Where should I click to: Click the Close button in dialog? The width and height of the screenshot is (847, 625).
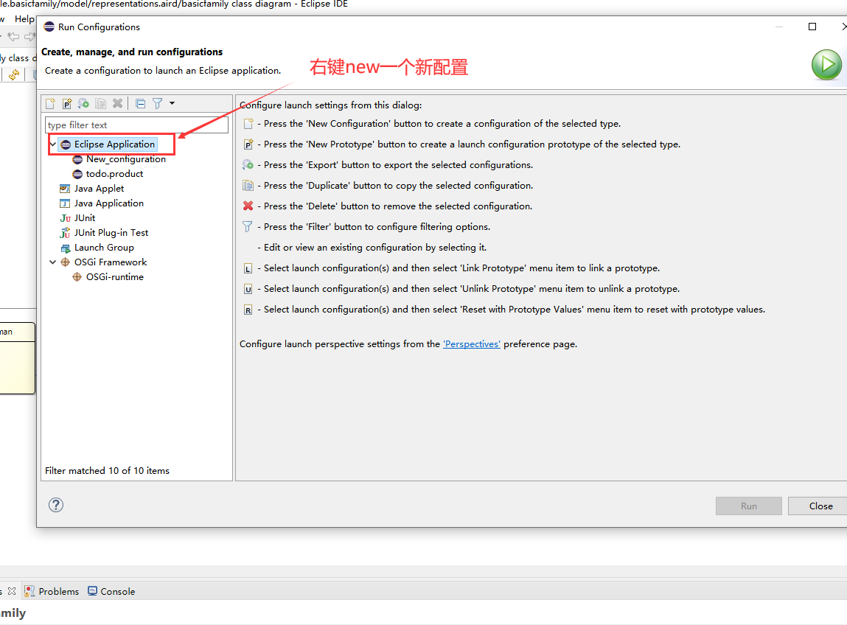(x=820, y=506)
